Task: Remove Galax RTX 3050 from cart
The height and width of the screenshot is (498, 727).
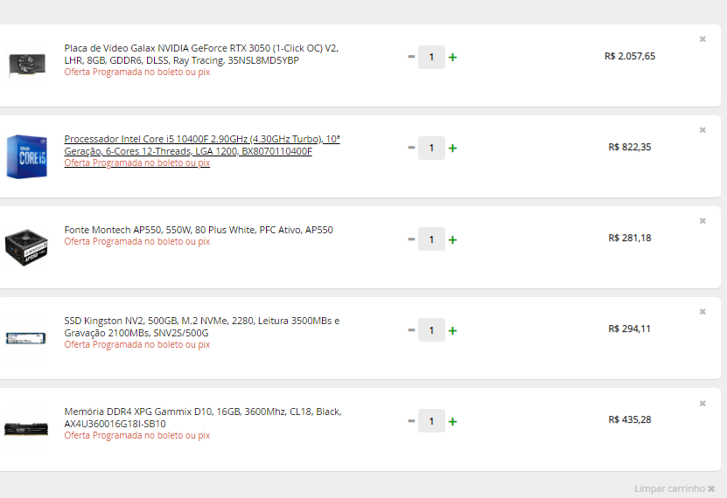Action: [x=703, y=38]
